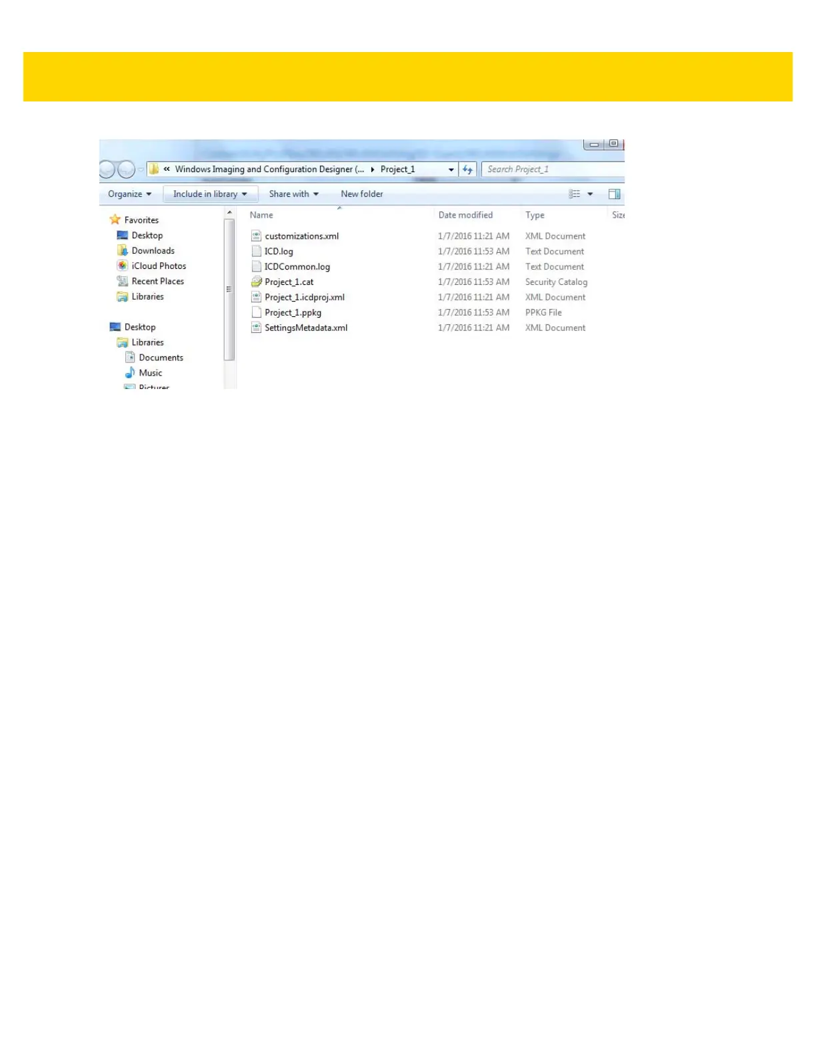Click the Security Catalog type cell
Screen dimensions: 816x1057
click(556, 282)
